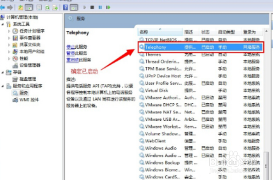
Task: Click the Export list toolbar icon
Action: (x=55, y=7)
